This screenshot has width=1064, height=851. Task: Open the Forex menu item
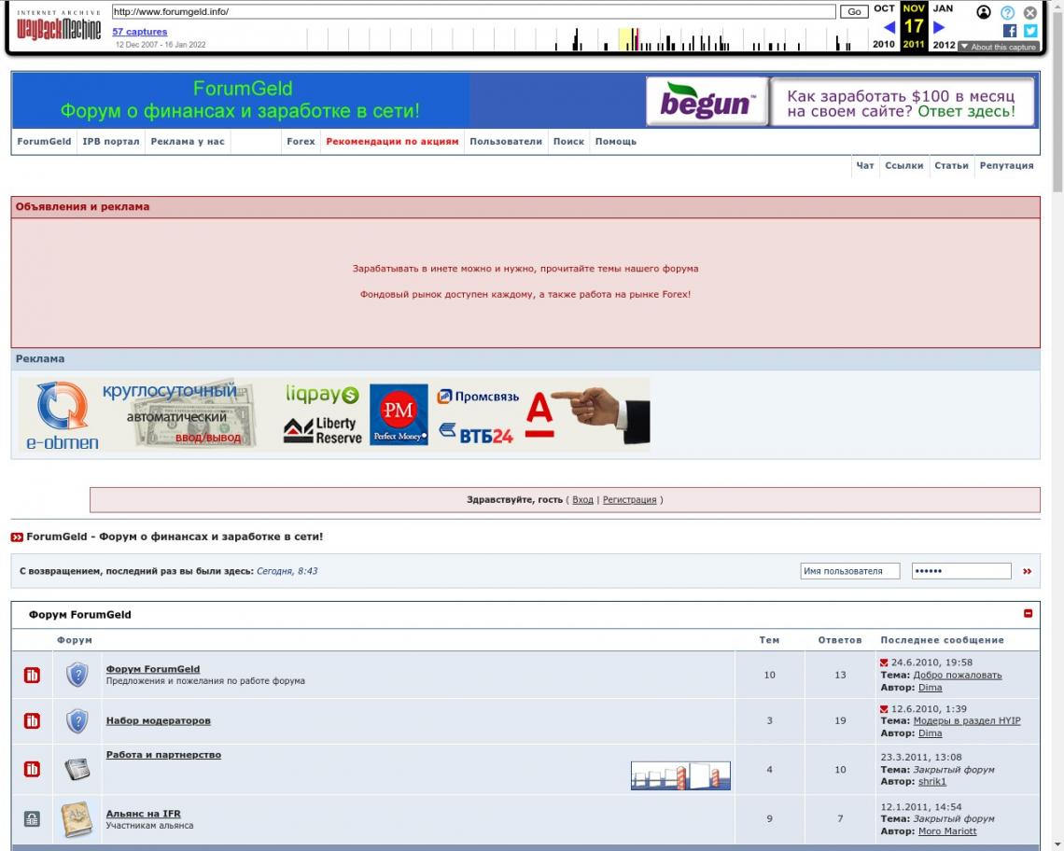tap(301, 142)
